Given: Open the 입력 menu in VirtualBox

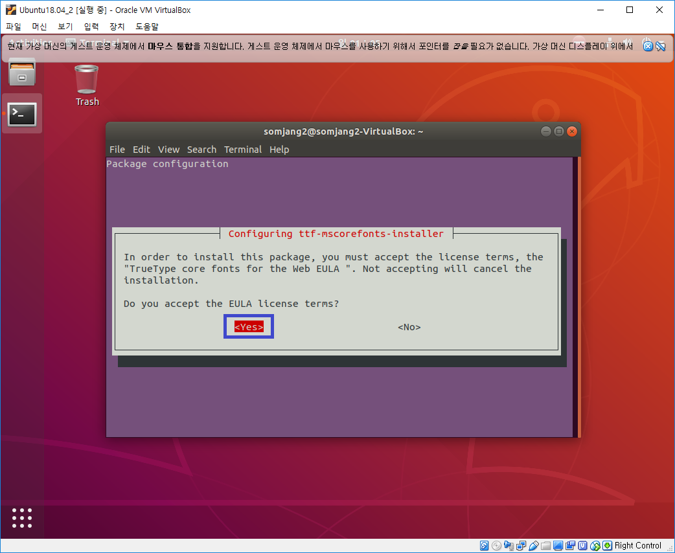Looking at the screenshot, I should [x=91, y=27].
